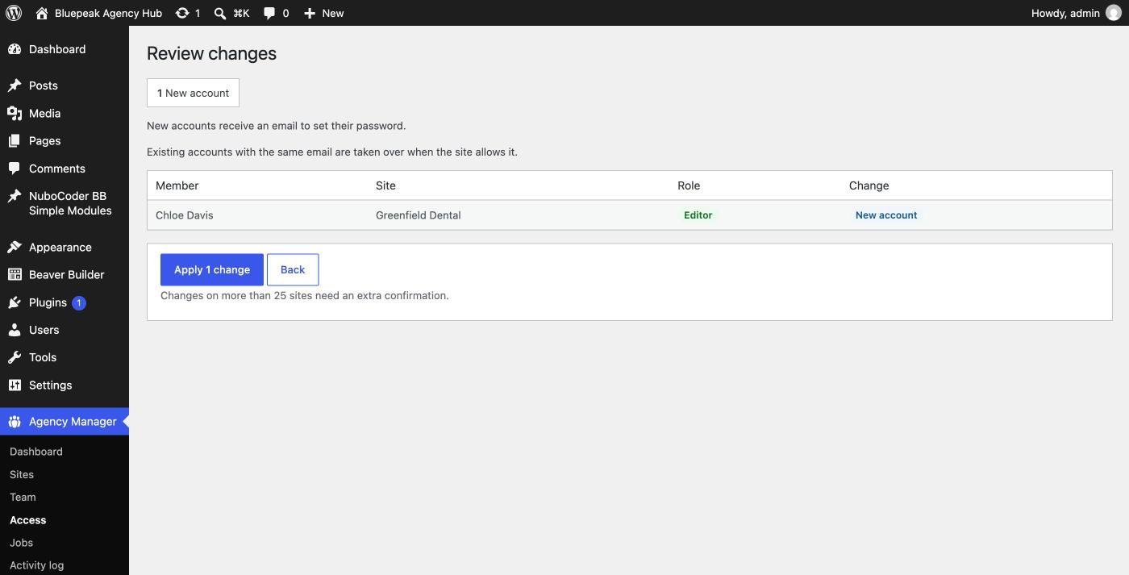
Task: Click the plus icon next to New
Action: click(310, 13)
